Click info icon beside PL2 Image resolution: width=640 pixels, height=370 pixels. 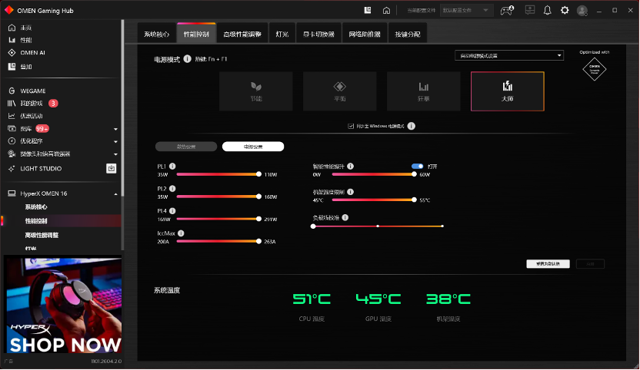click(x=172, y=189)
